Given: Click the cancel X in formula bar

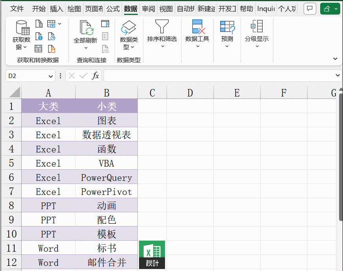Looking at the screenshot, I should [x=72, y=76].
